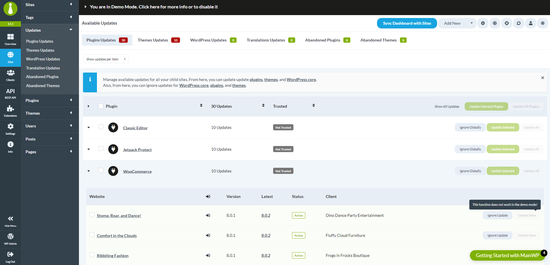Click the globe icon in top header
Viewport: 550px width, 265px height.
[495, 23]
